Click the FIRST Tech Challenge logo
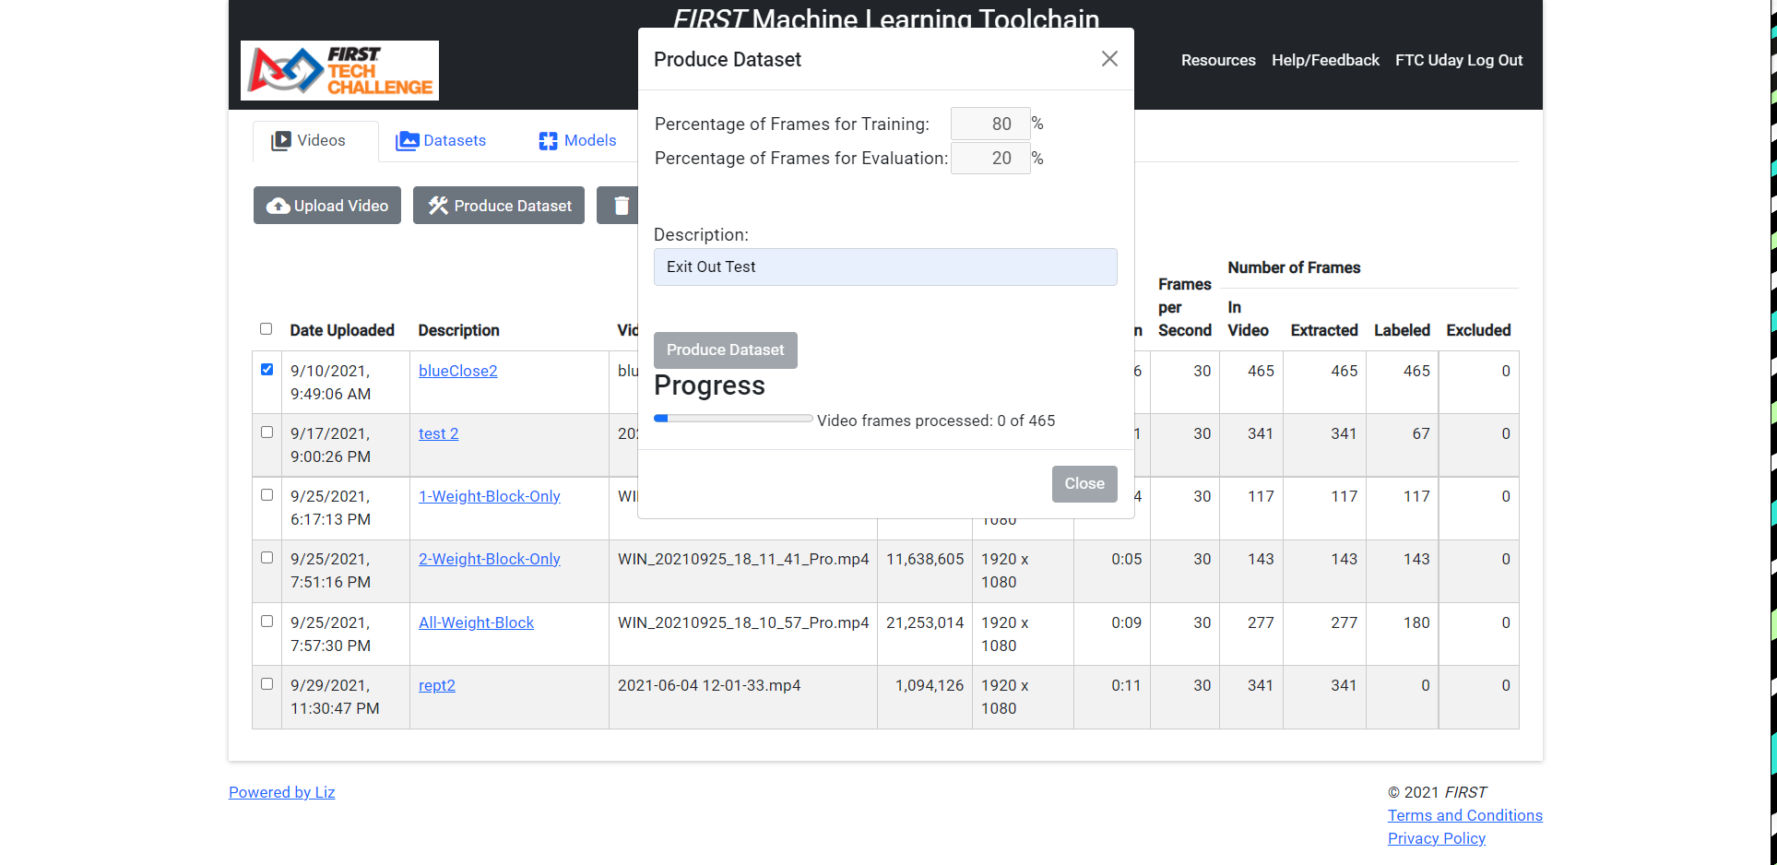1777x865 pixels. (x=338, y=70)
